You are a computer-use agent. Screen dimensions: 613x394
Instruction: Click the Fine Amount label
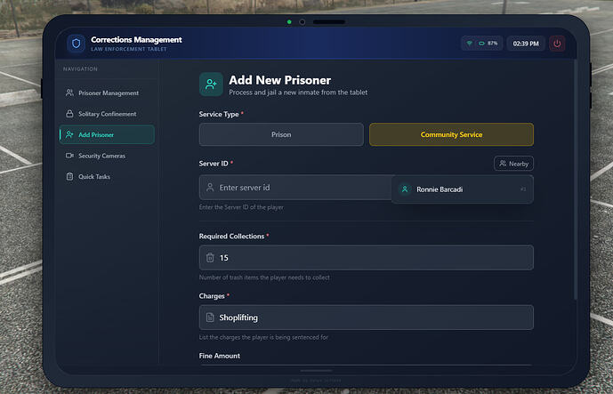tap(220, 356)
